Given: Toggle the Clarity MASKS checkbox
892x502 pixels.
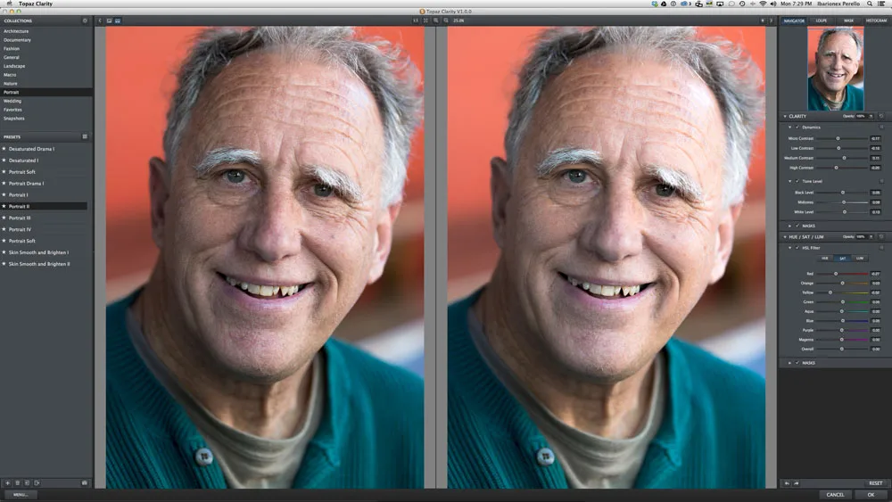Looking at the screenshot, I should tap(797, 226).
